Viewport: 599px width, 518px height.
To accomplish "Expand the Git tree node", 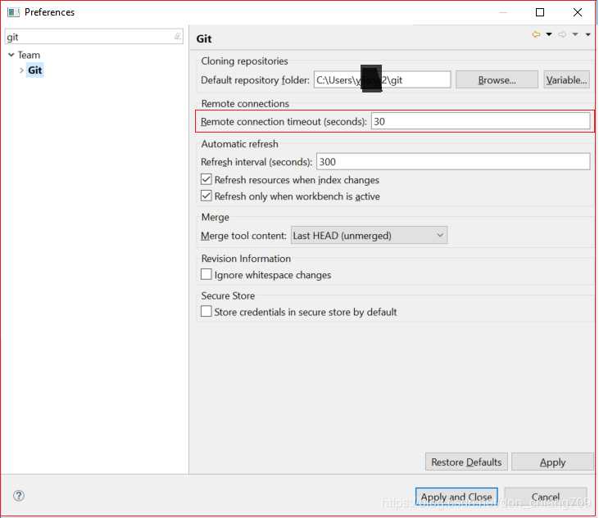I will (21, 70).
